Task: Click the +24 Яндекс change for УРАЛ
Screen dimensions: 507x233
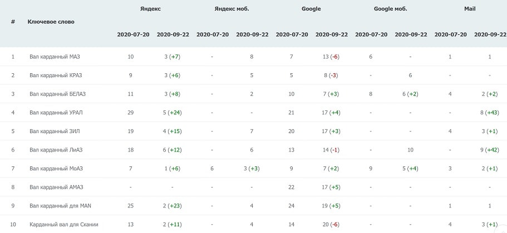Action: click(175, 113)
